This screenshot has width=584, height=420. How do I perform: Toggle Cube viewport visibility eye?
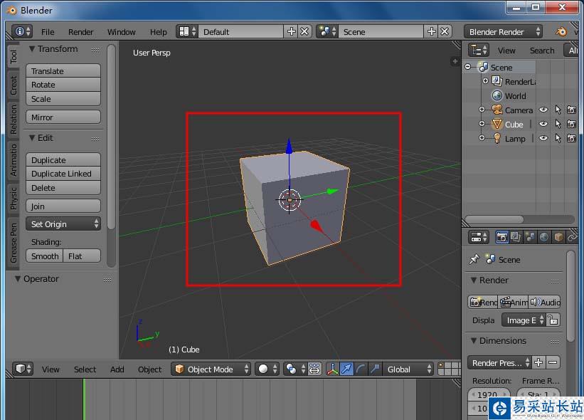pyautogui.click(x=543, y=124)
